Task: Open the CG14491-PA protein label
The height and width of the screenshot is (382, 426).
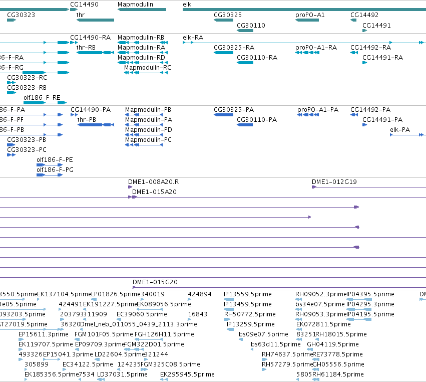Action: tap(382, 120)
